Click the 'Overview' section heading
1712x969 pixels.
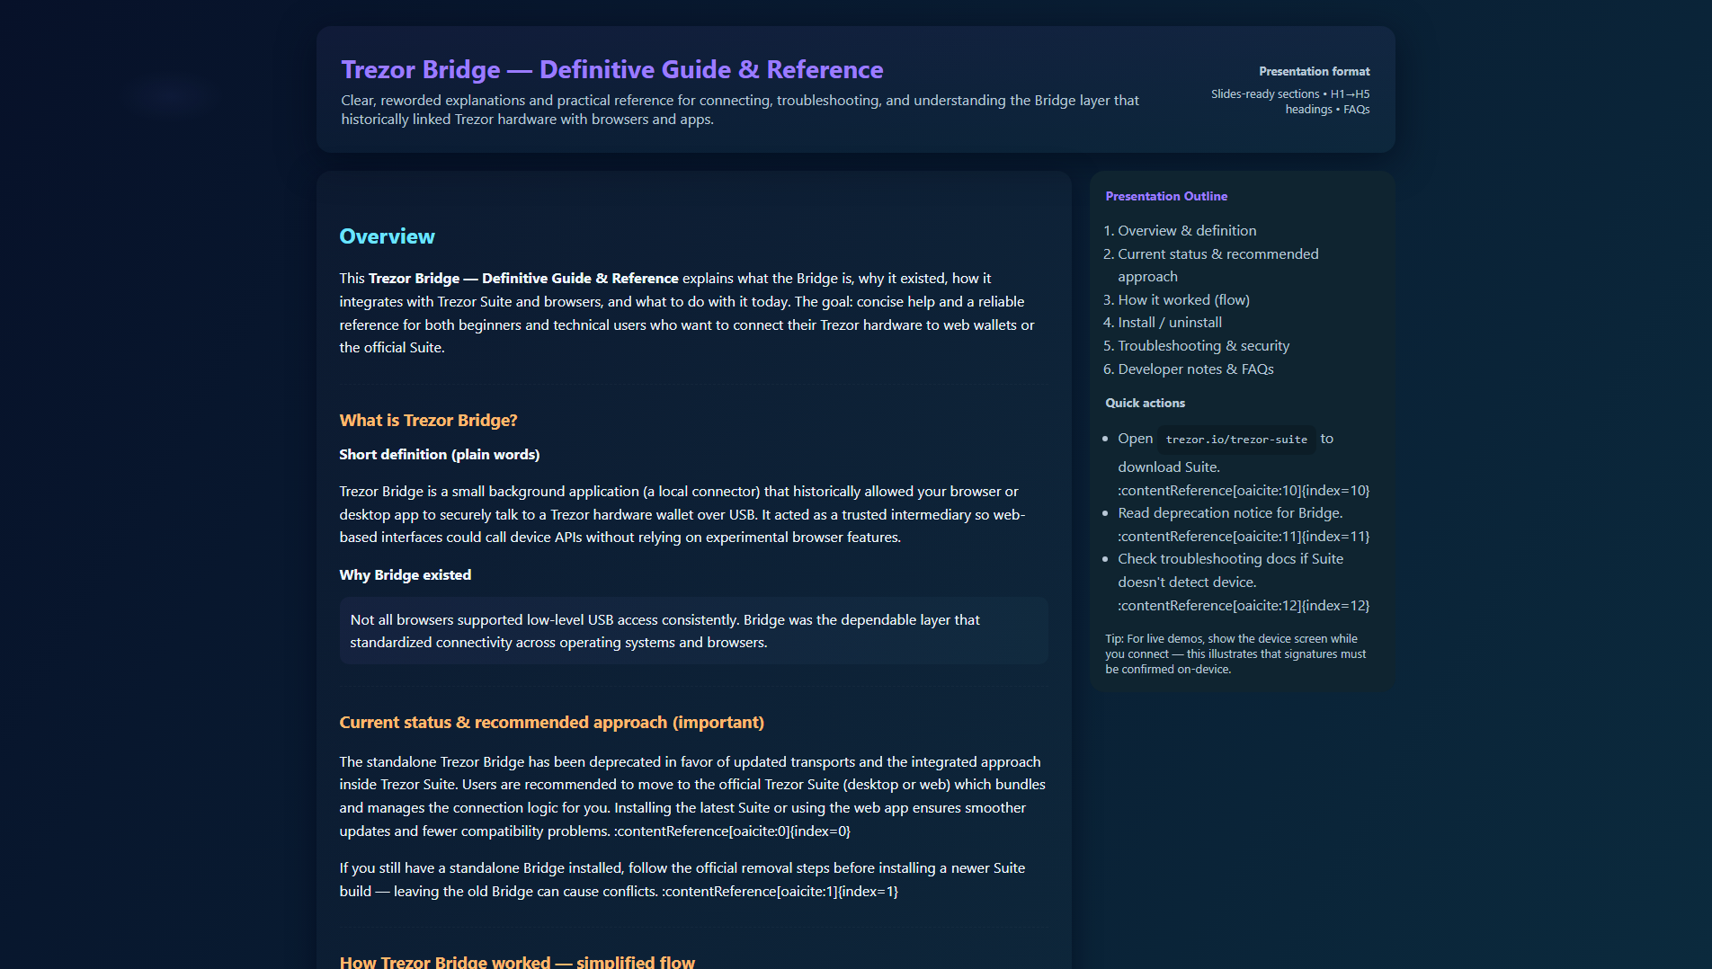tap(387, 236)
